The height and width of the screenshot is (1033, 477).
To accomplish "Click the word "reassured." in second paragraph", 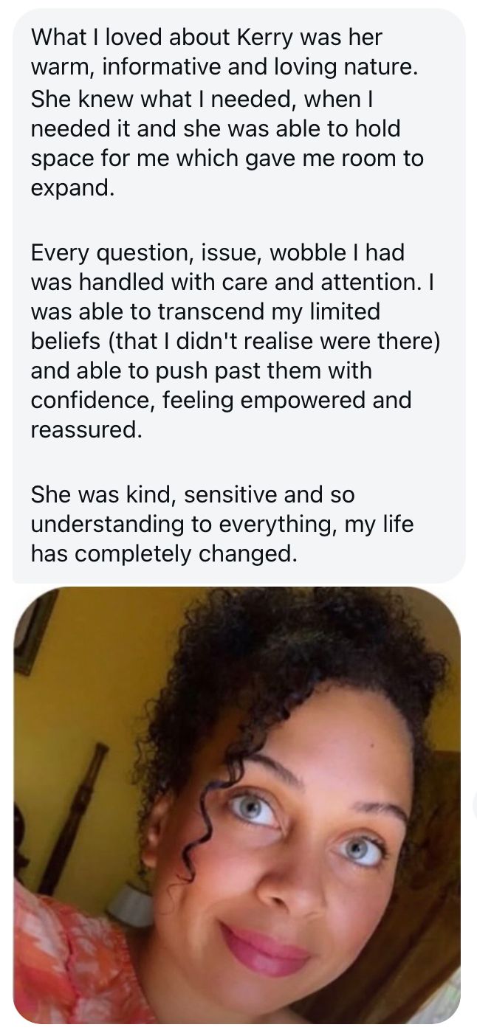I will [86, 429].
